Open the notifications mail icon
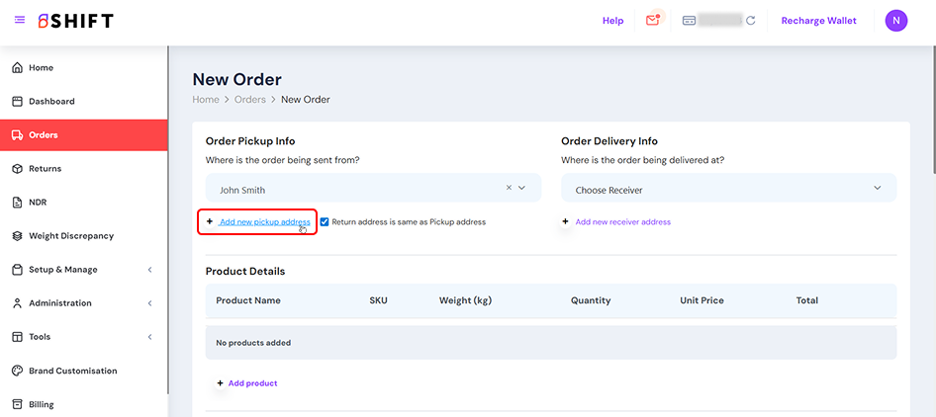The image size is (936, 417). pos(653,20)
